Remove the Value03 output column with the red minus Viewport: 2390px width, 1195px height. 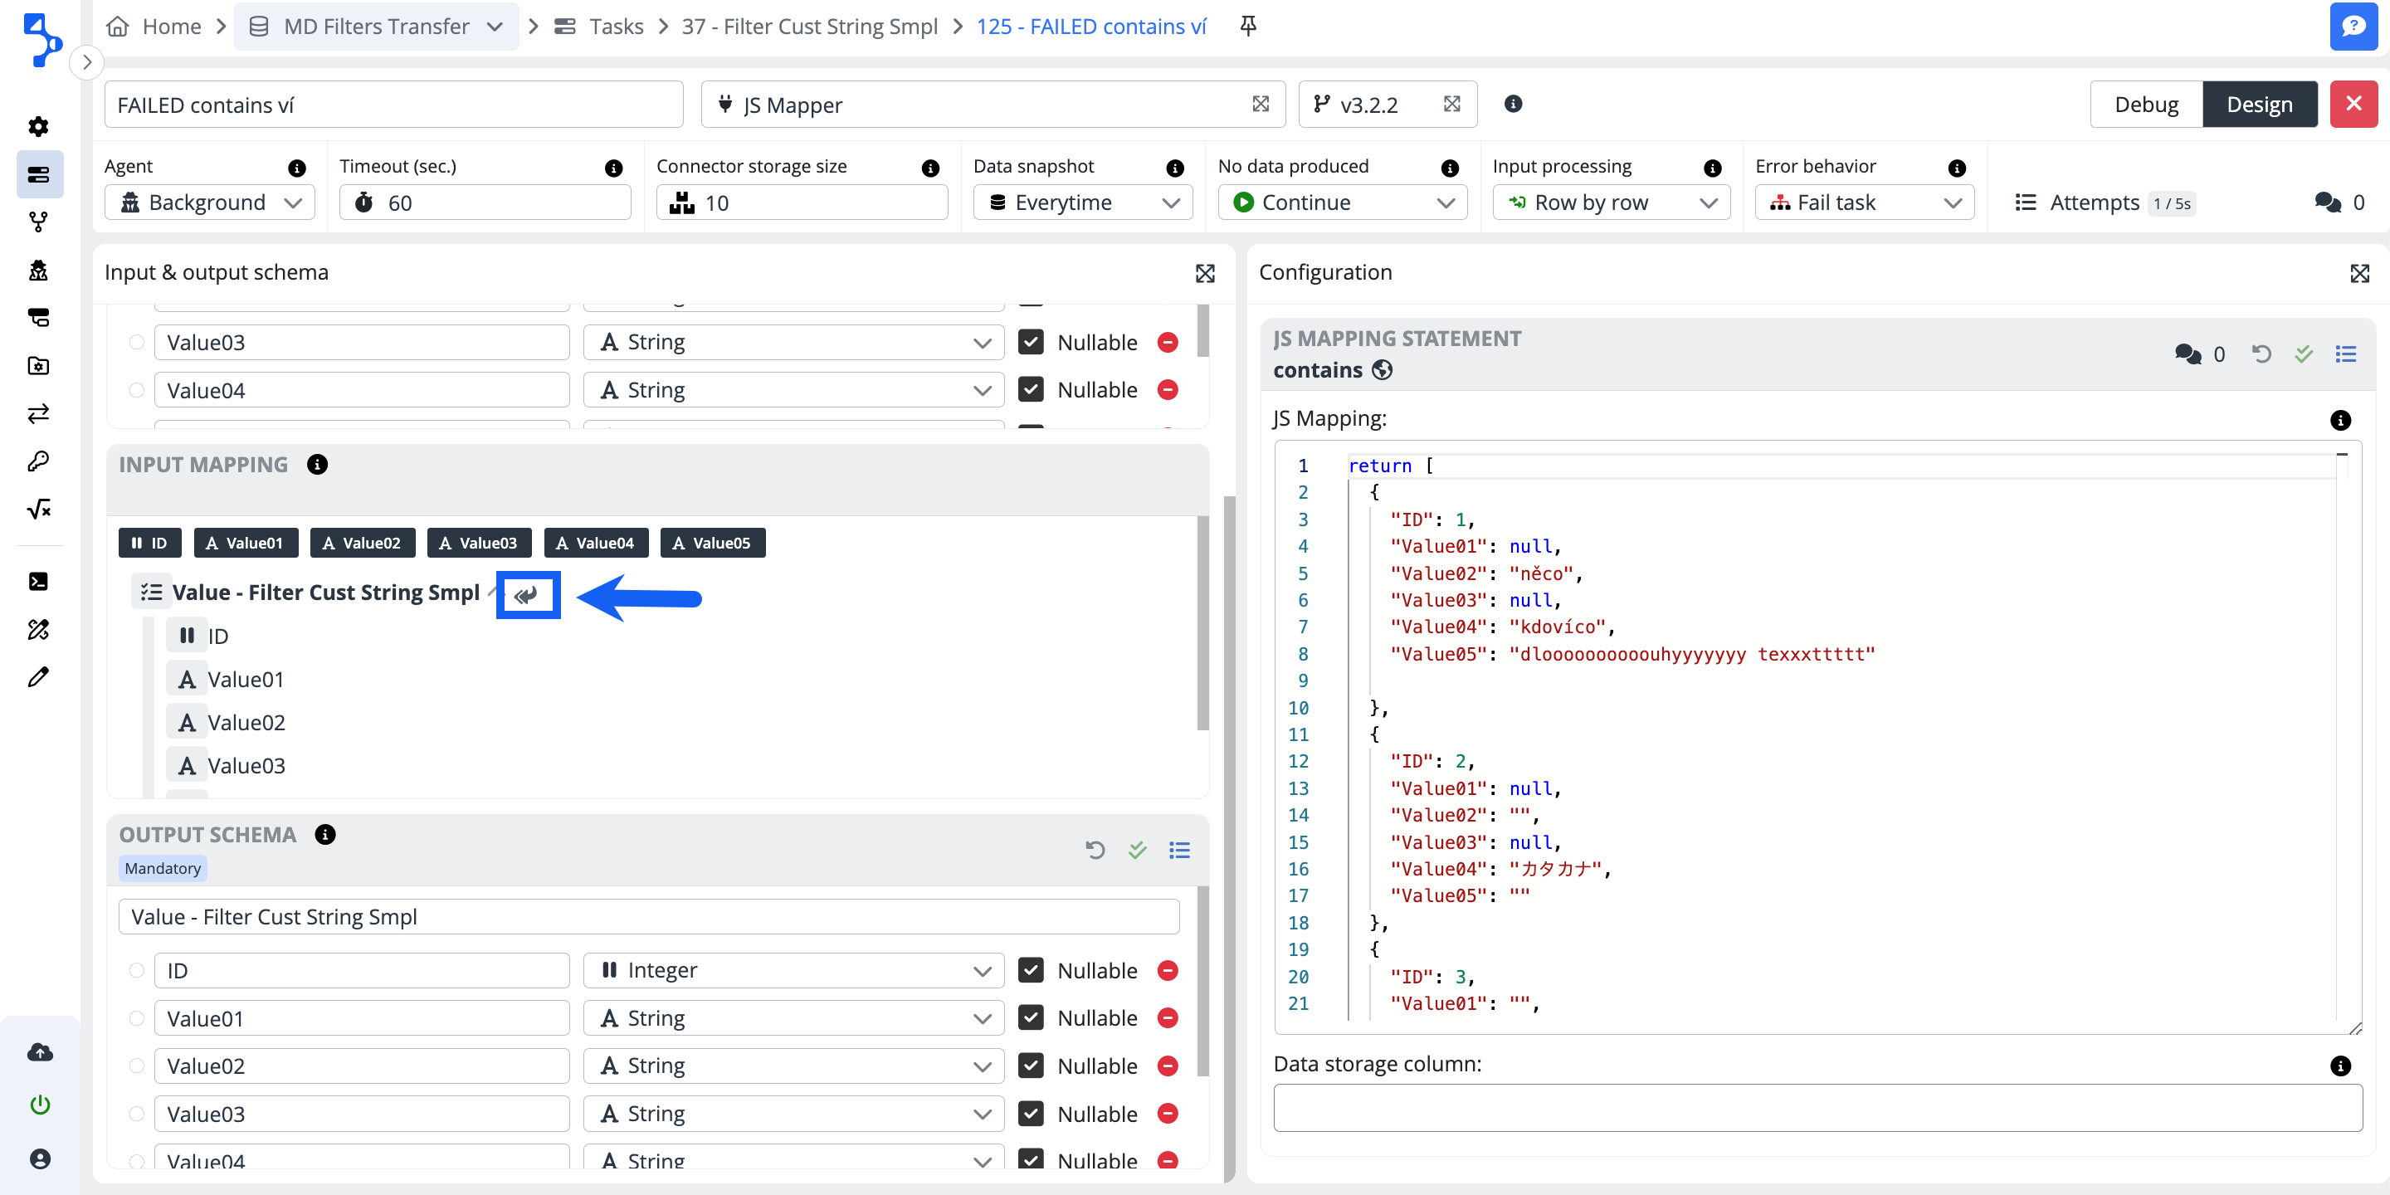point(1168,1114)
